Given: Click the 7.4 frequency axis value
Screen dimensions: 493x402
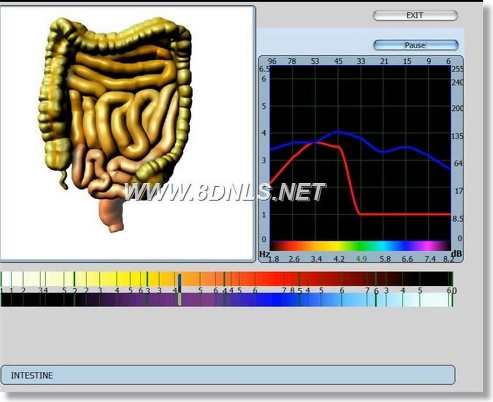Looking at the screenshot, I should click(430, 259).
